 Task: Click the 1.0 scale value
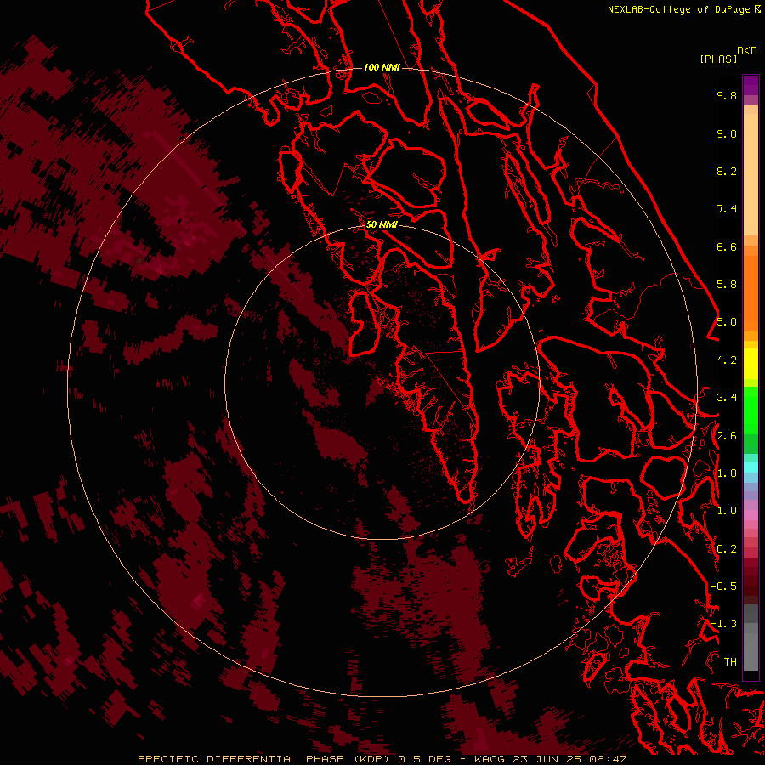pos(727,511)
